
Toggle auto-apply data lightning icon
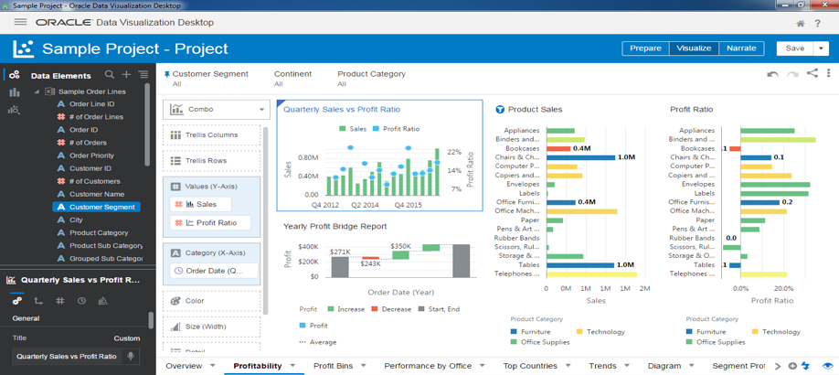click(x=806, y=366)
